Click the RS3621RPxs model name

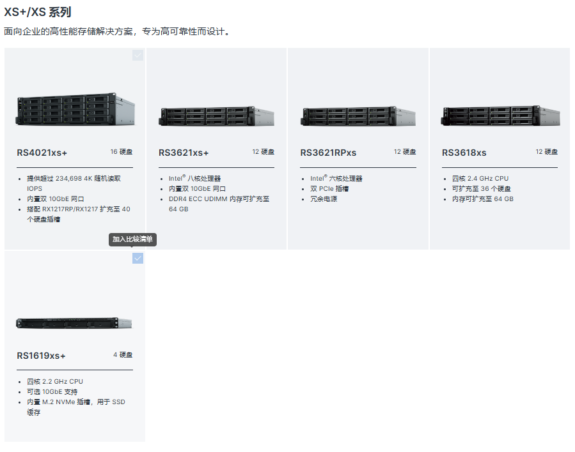(328, 153)
